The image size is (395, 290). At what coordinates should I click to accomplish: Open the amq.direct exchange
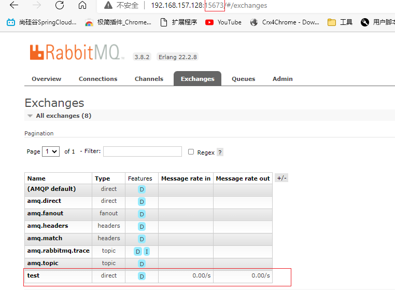click(x=44, y=201)
